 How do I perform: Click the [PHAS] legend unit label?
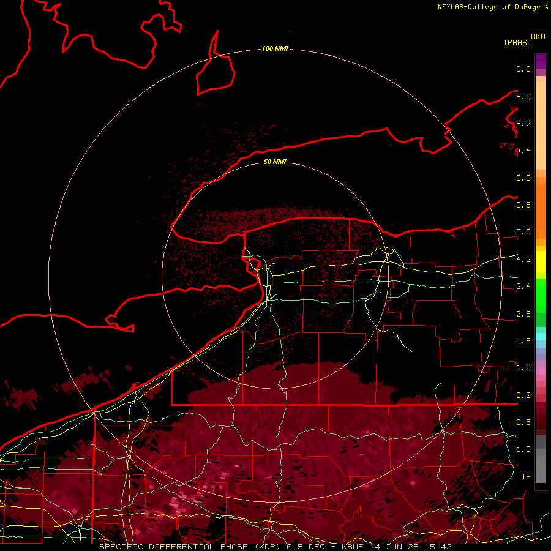click(x=517, y=43)
